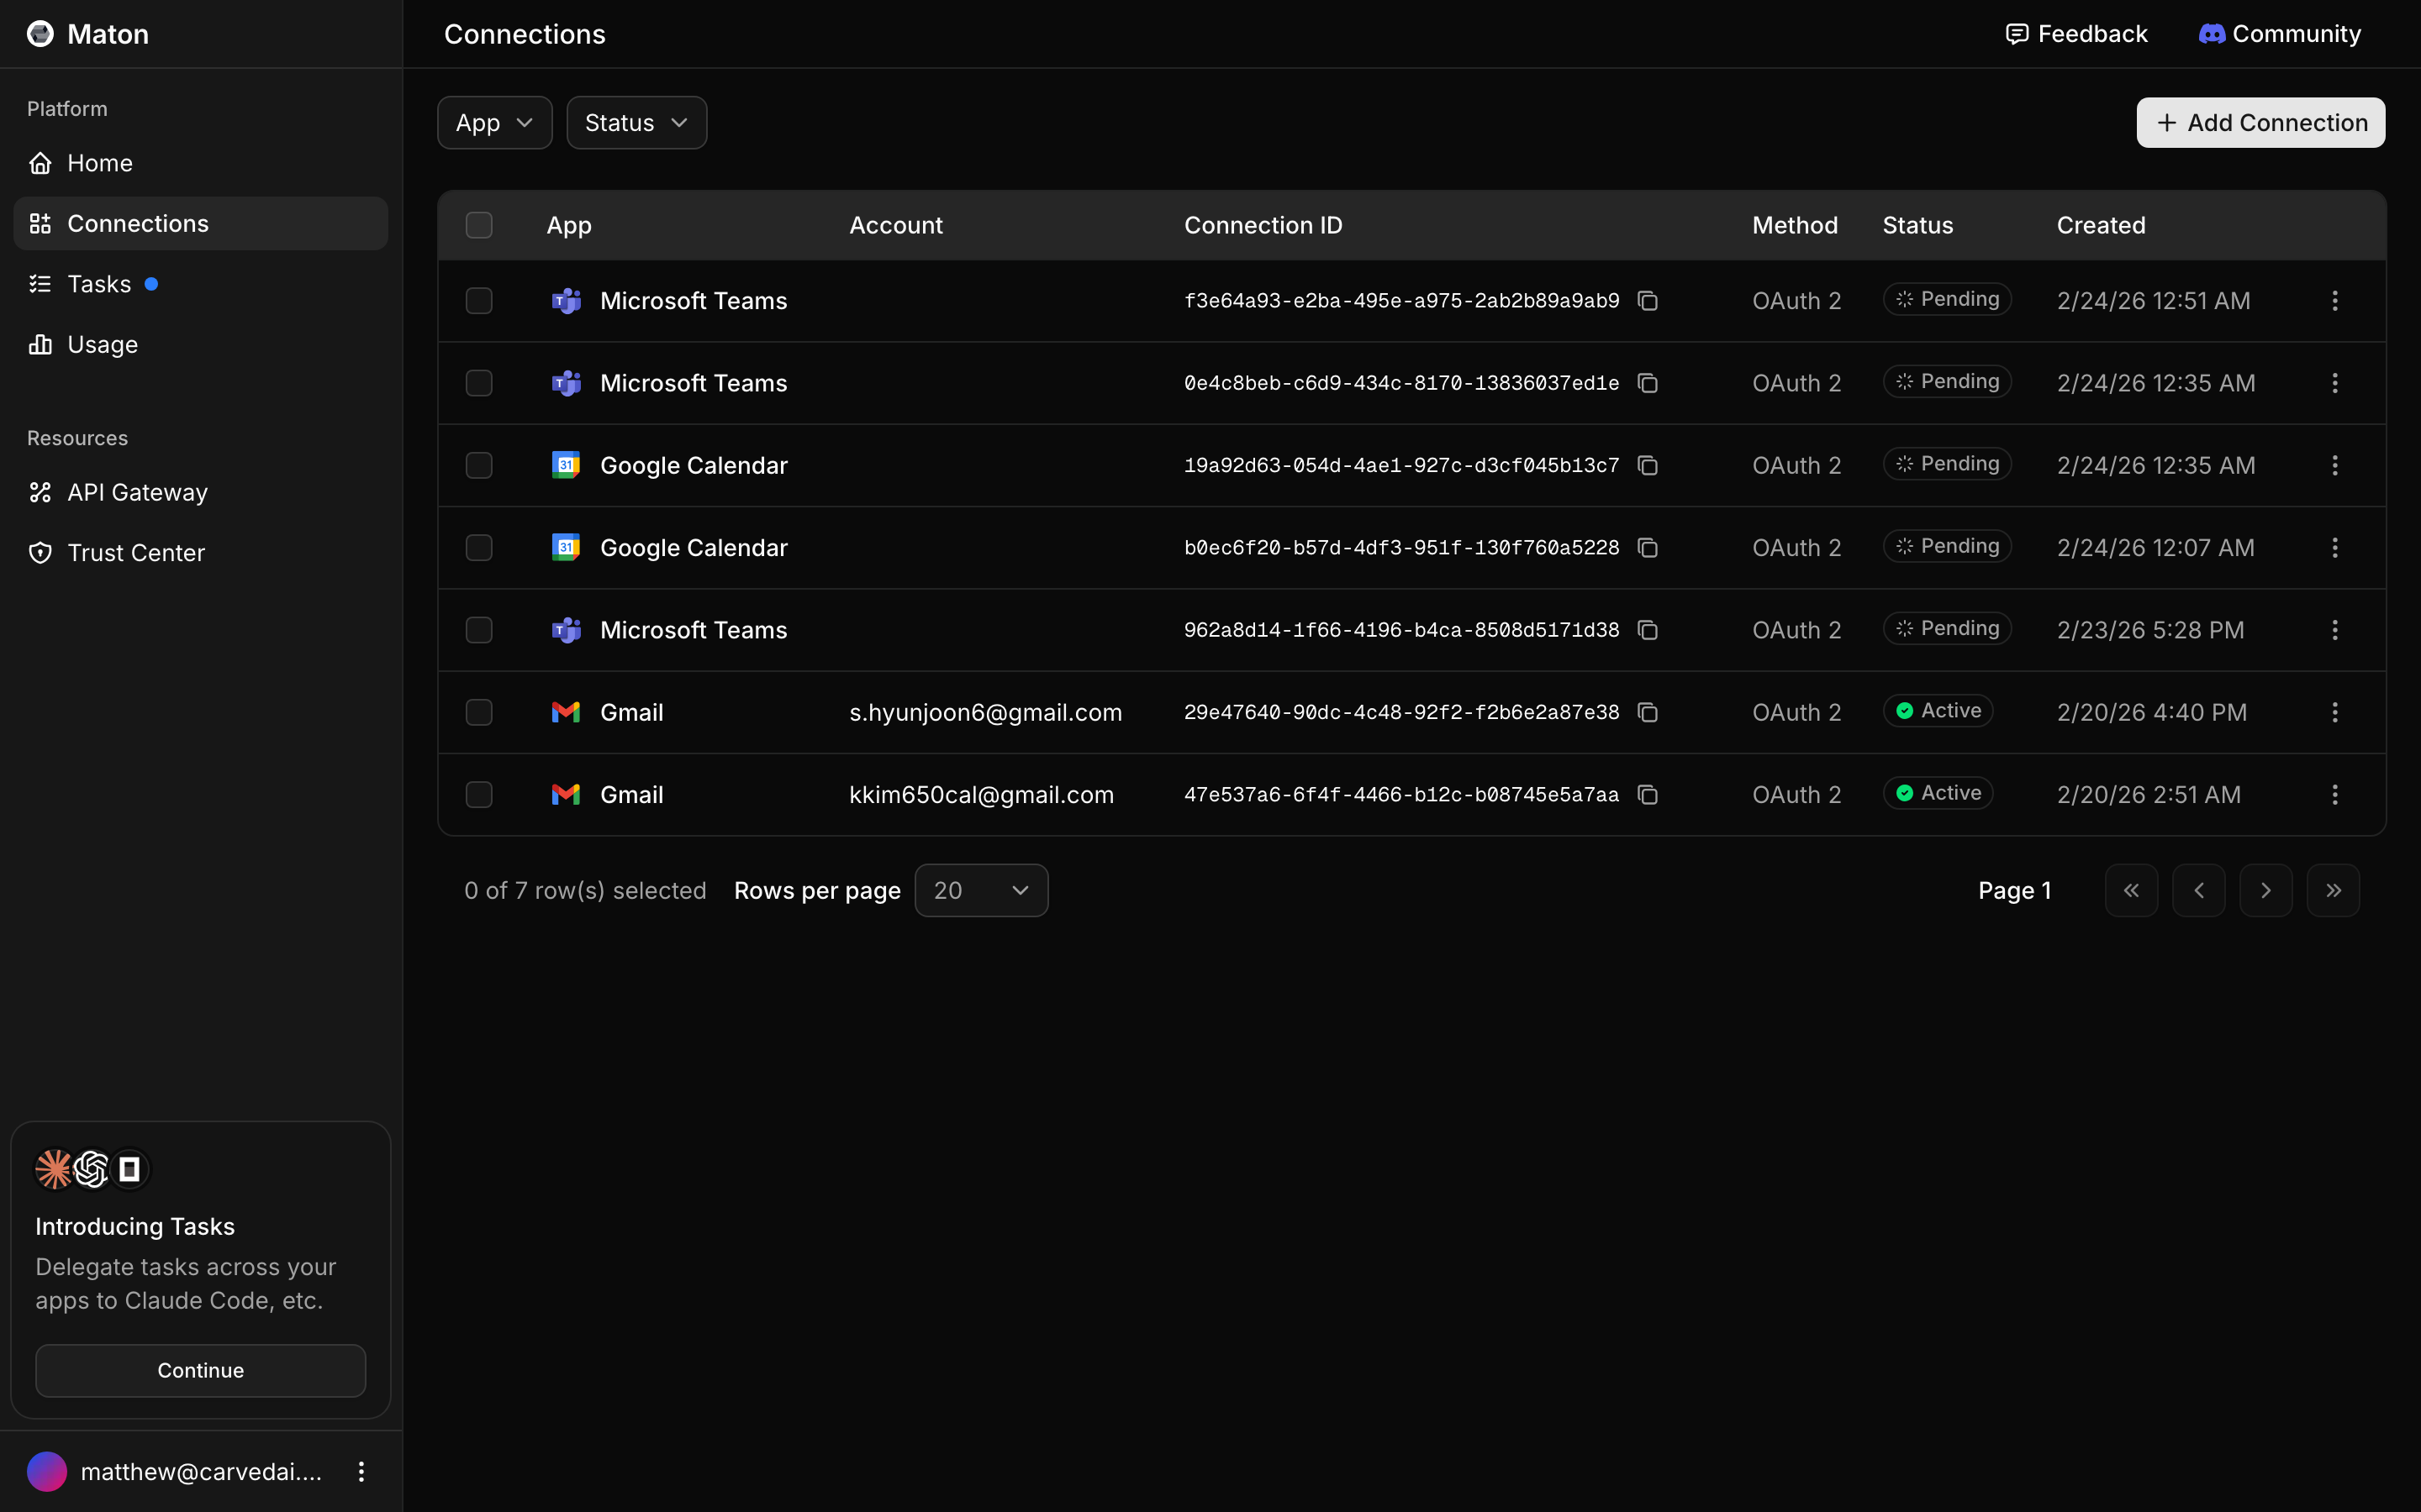The width and height of the screenshot is (2421, 1512).
Task: Check the select-all checkbox in the table header
Action: (479, 225)
